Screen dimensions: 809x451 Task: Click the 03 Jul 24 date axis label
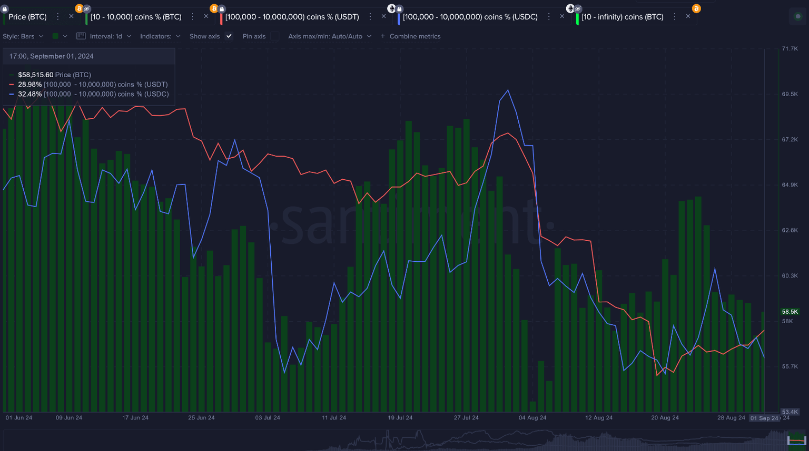[x=268, y=418]
